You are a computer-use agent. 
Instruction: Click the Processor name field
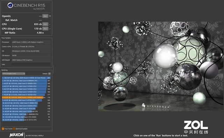[31, 42]
